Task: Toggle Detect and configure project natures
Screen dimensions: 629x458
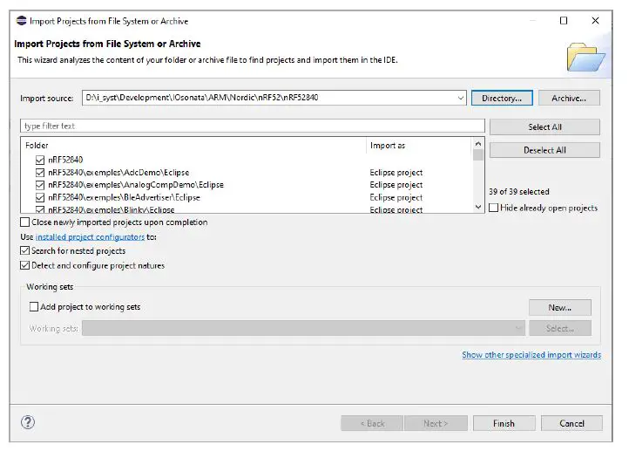Action: coord(24,265)
